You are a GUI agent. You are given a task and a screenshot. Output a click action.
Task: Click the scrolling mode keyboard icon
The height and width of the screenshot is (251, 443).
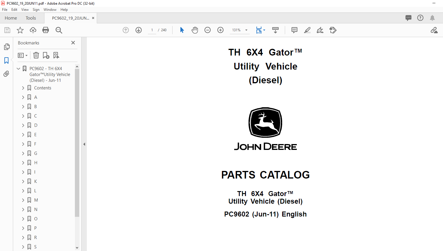tap(275, 30)
